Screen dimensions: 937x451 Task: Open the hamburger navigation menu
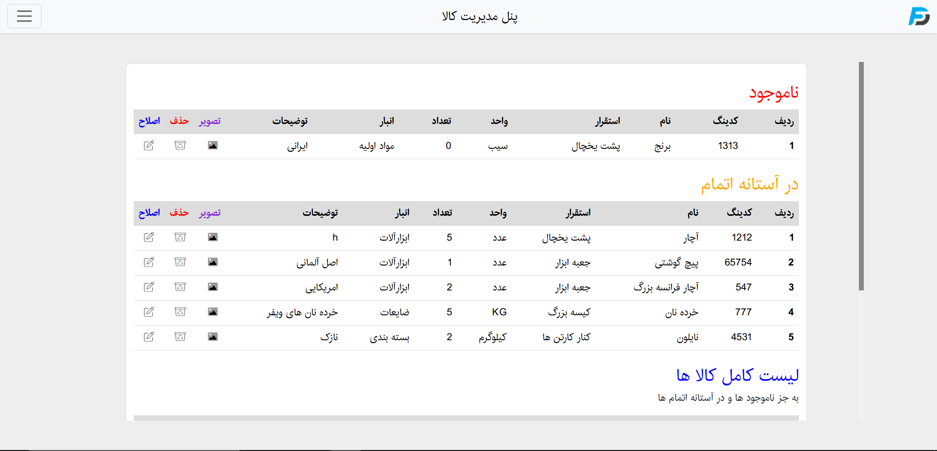(x=24, y=16)
